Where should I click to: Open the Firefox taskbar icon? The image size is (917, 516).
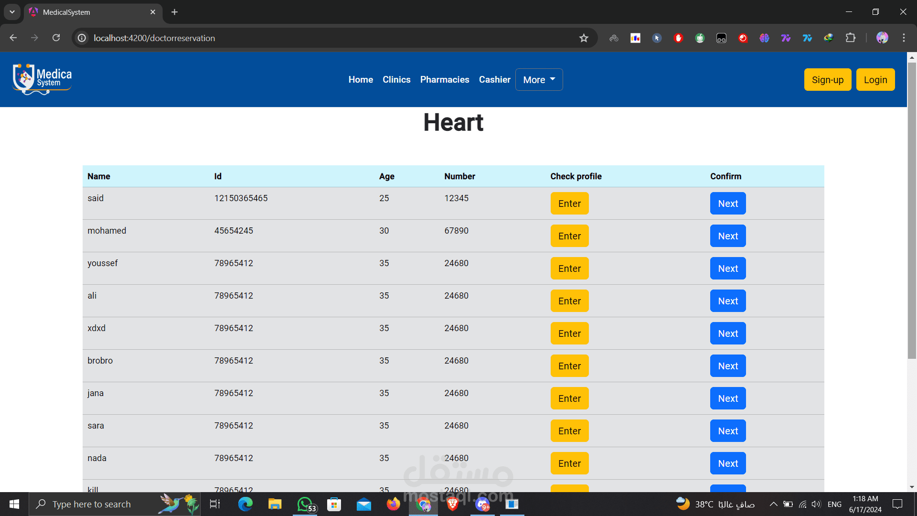click(393, 504)
